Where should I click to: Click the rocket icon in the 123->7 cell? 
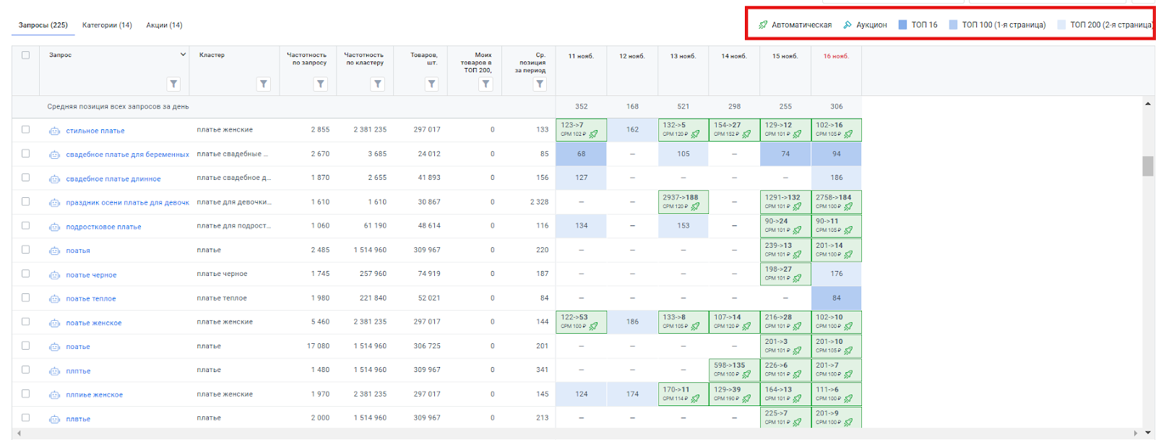[x=593, y=134]
